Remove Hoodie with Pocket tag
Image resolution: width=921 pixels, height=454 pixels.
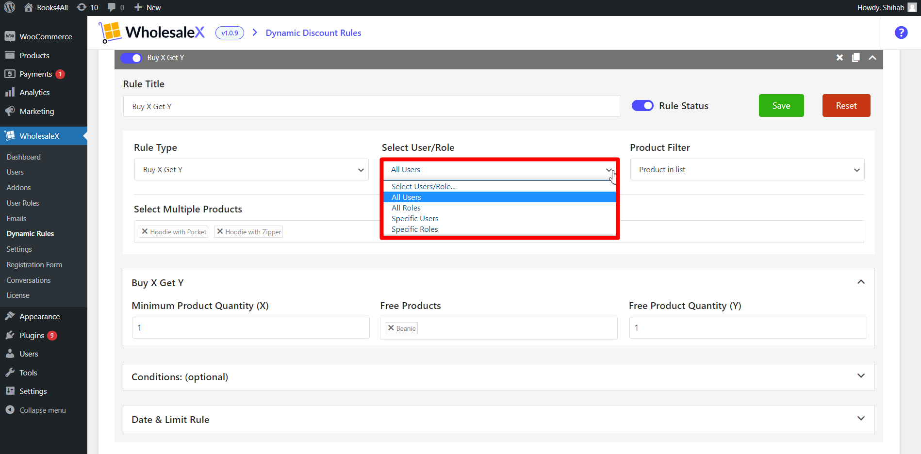(145, 231)
